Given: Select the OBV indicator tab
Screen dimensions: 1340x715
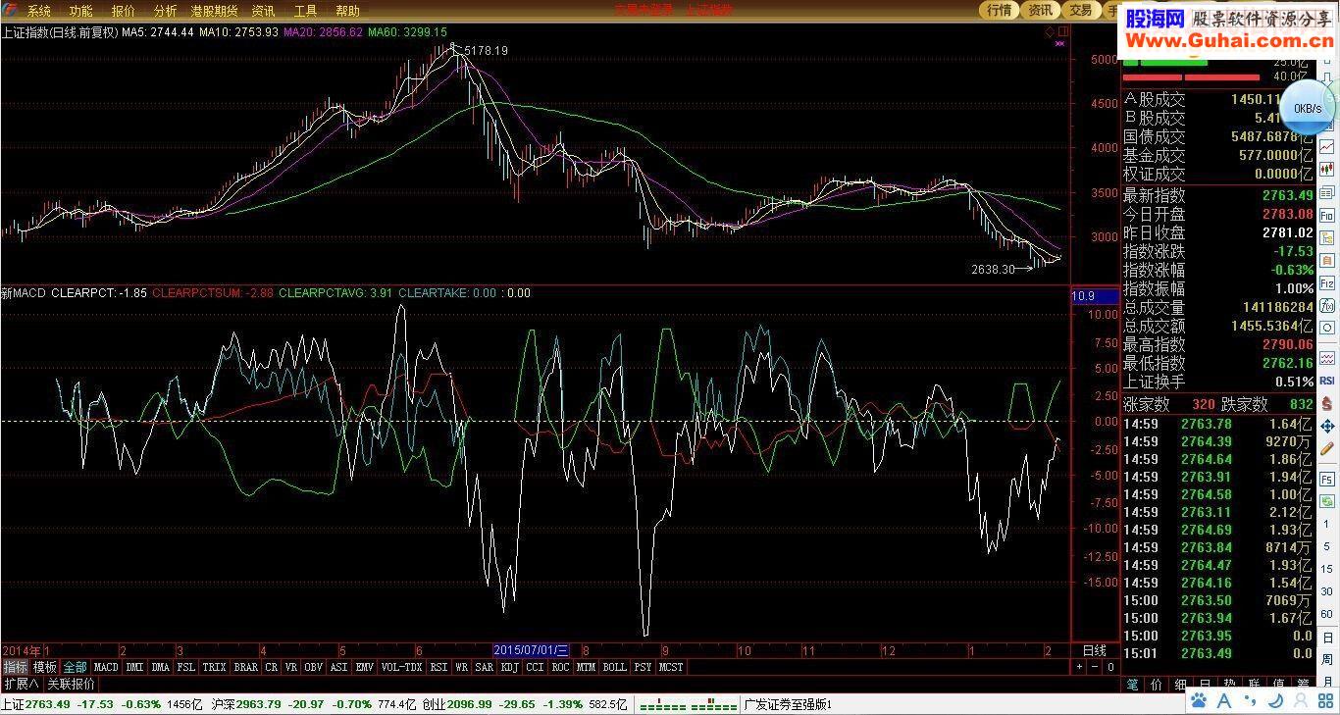Looking at the screenshot, I should tap(313, 667).
